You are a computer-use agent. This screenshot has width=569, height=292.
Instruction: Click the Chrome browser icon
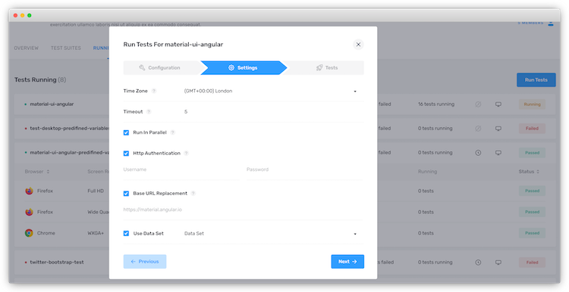(29, 233)
